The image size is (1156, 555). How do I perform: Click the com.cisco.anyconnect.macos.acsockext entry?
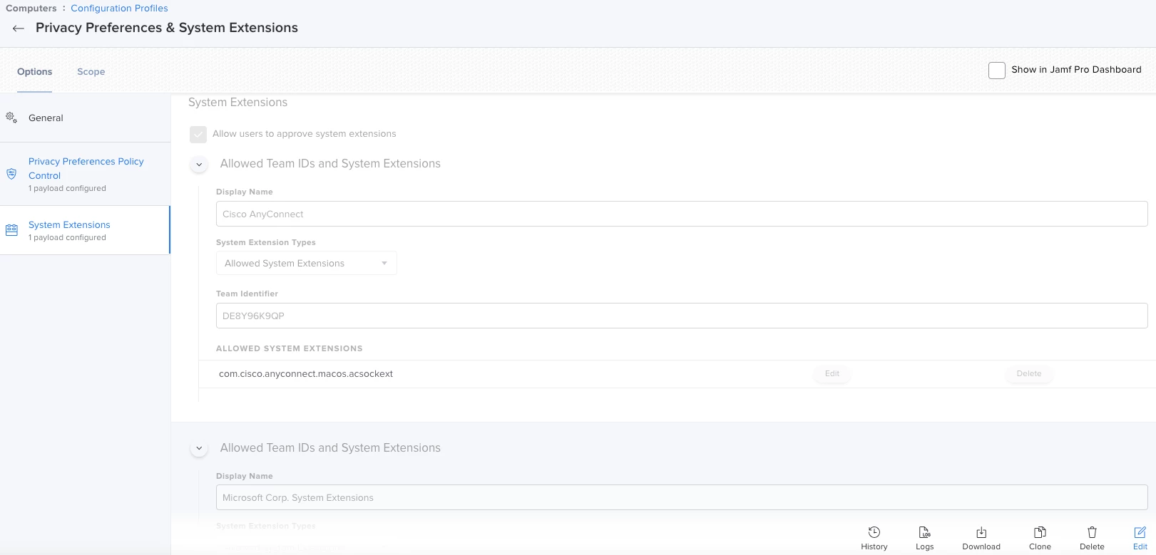tap(306, 373)
